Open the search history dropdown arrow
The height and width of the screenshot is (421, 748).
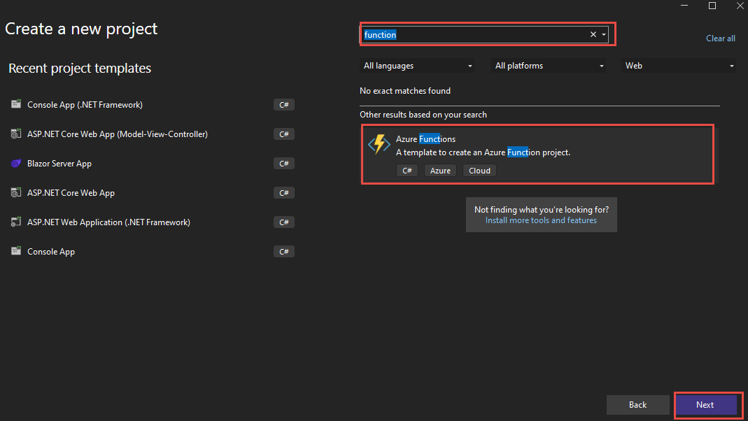(x=603, y=34)
